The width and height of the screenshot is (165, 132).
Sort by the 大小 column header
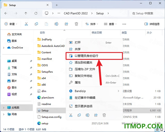tap(149, 33)
